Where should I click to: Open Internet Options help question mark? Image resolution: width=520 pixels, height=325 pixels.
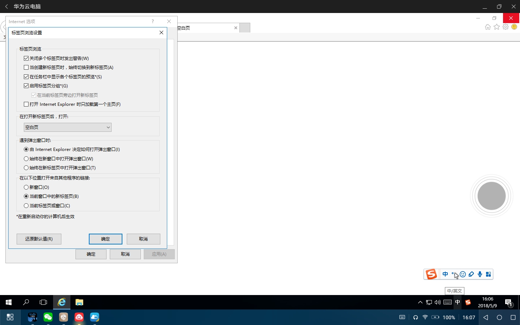click(x=153, y=21)
